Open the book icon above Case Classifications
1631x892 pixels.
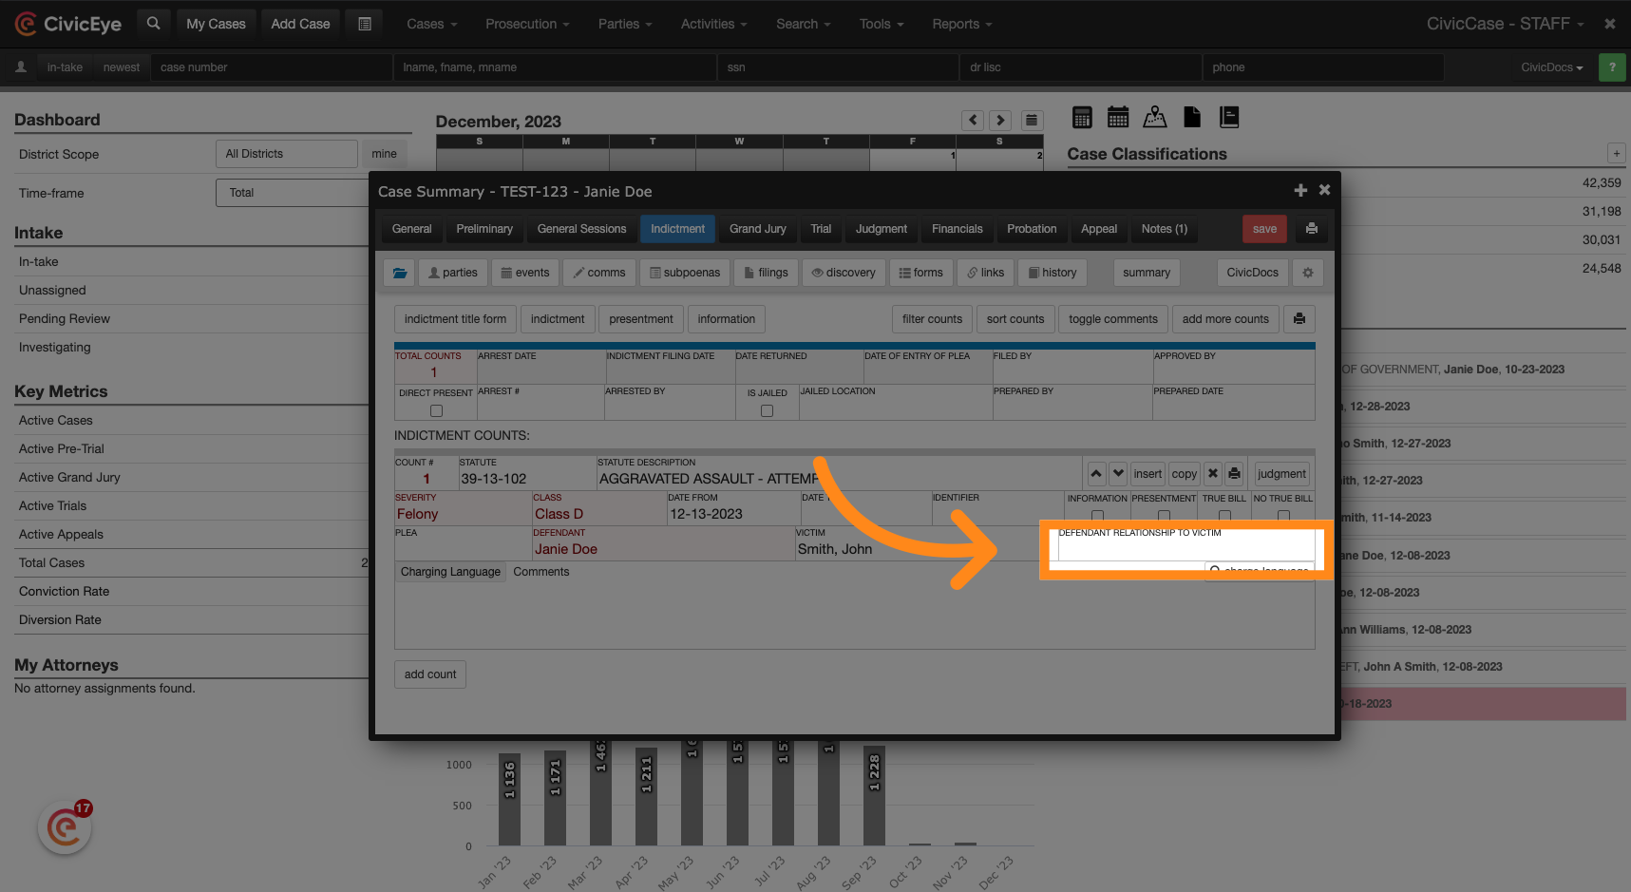coord(1229,117)
